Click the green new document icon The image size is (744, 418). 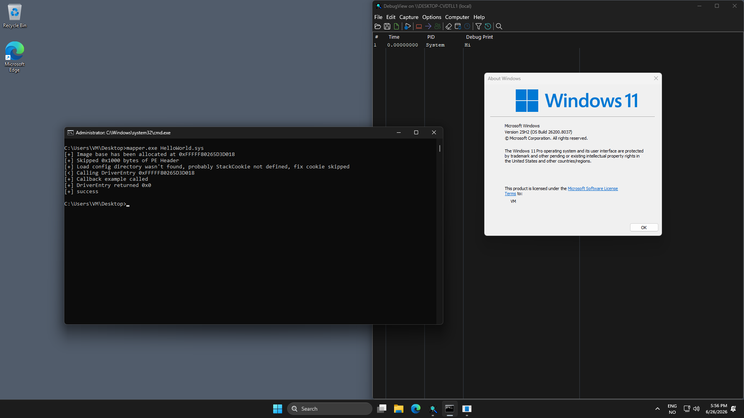(x=396, y=26)
